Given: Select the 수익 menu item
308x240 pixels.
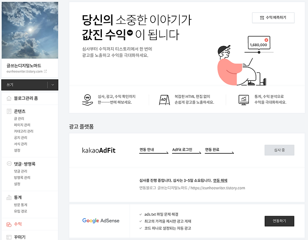Looking at the screenshot, I should (18, 224).
